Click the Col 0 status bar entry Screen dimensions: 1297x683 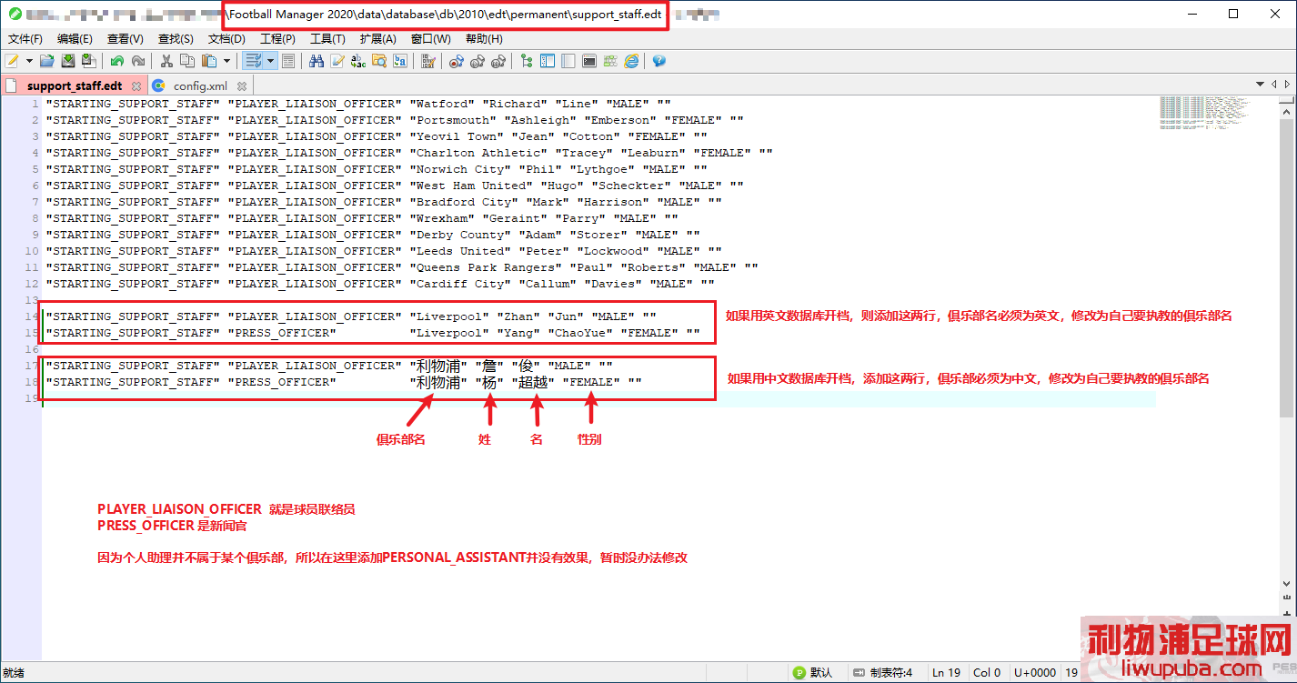click(987, 673)
